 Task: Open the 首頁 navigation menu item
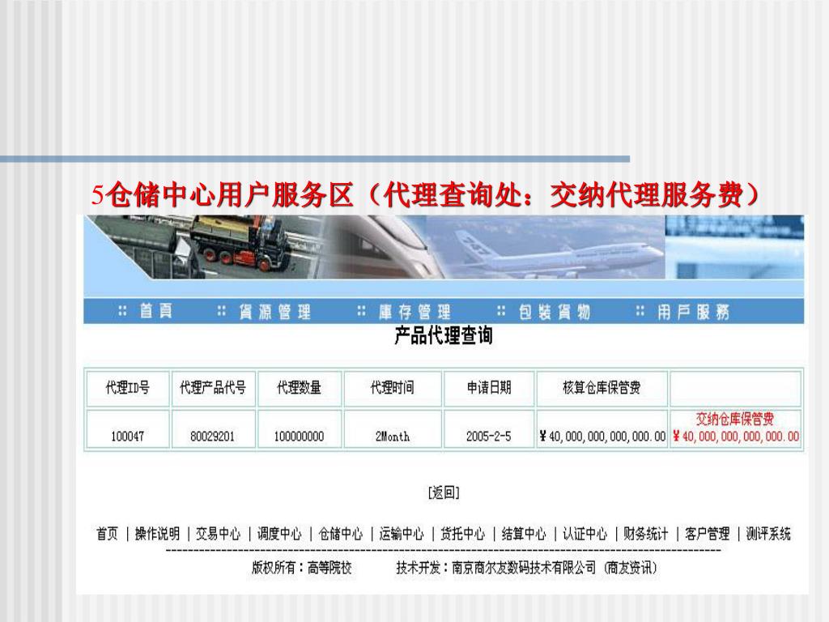click(x=156, y=311)
